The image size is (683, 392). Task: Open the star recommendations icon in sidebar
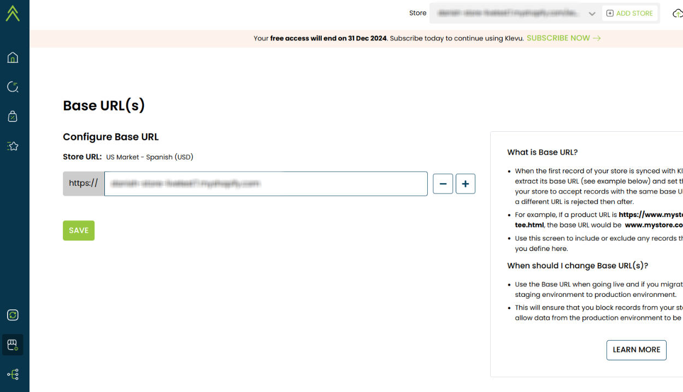tap(13, 146)
